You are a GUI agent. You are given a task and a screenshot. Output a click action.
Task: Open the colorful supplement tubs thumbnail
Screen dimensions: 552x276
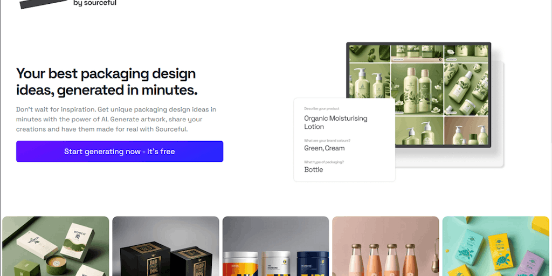click(x=275, y=246)
